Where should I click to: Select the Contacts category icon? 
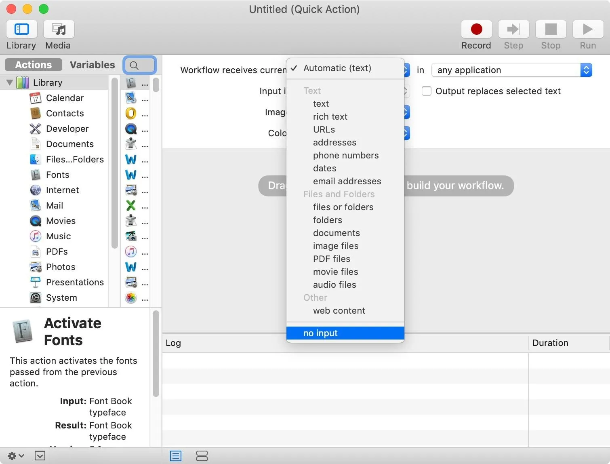coord(36,113)
